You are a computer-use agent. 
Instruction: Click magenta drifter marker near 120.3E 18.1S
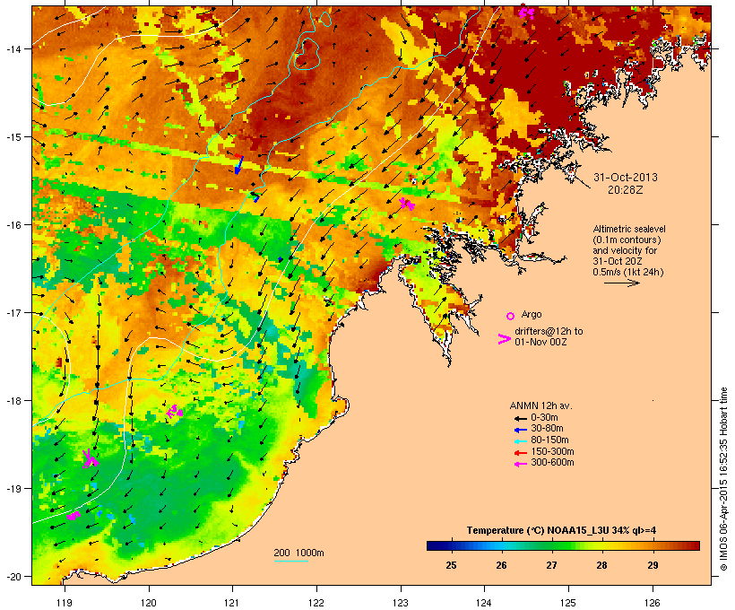click(175, 412)
